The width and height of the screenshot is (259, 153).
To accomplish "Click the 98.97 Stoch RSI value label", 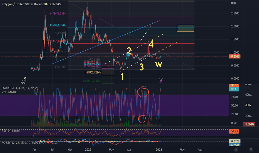I will tap(234, 85).
